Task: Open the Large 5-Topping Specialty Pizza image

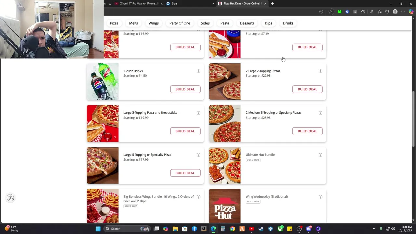Action: pos(103,165)
